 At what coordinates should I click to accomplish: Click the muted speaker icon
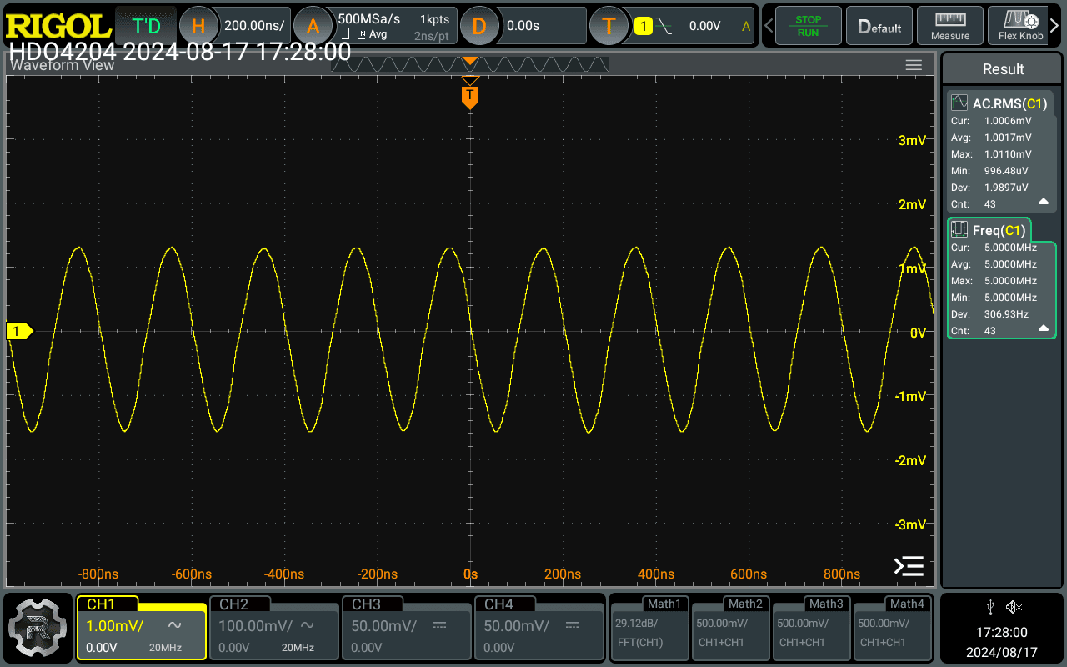click(x=1014, y=606)
